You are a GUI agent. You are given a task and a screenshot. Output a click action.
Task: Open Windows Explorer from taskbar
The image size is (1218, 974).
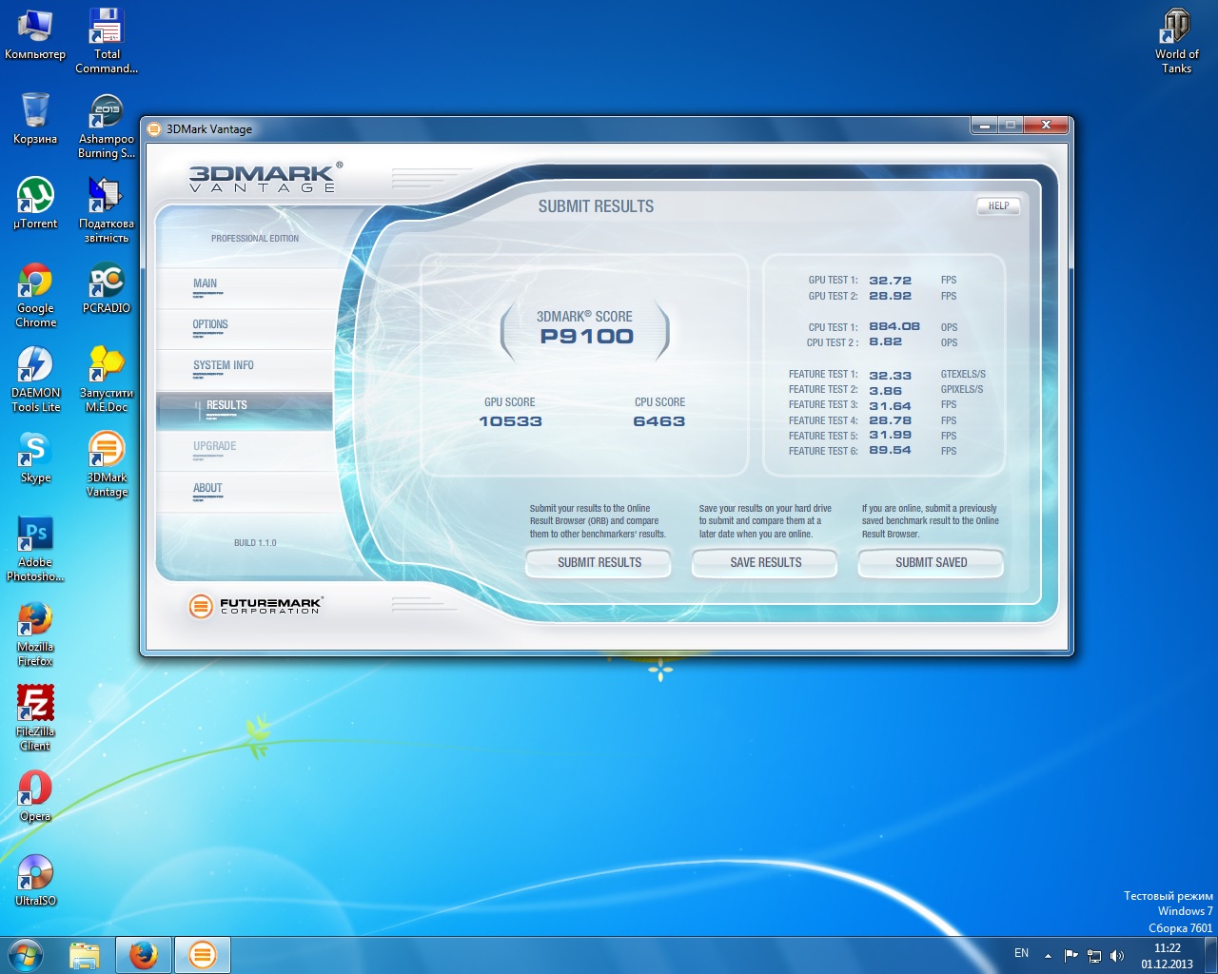click(85, 955)
